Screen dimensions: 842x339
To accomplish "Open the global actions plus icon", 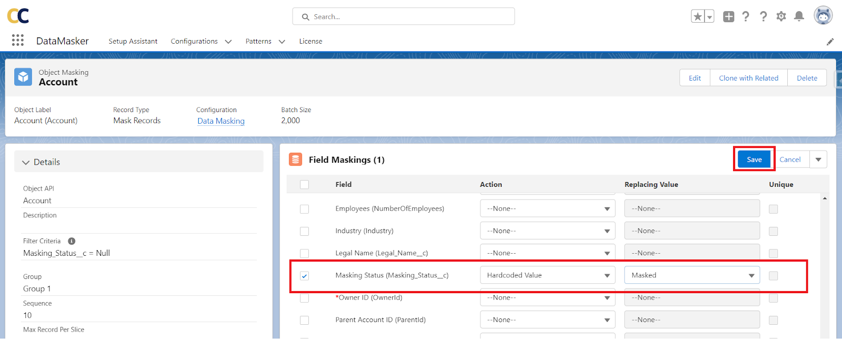I will click(728, 17).
